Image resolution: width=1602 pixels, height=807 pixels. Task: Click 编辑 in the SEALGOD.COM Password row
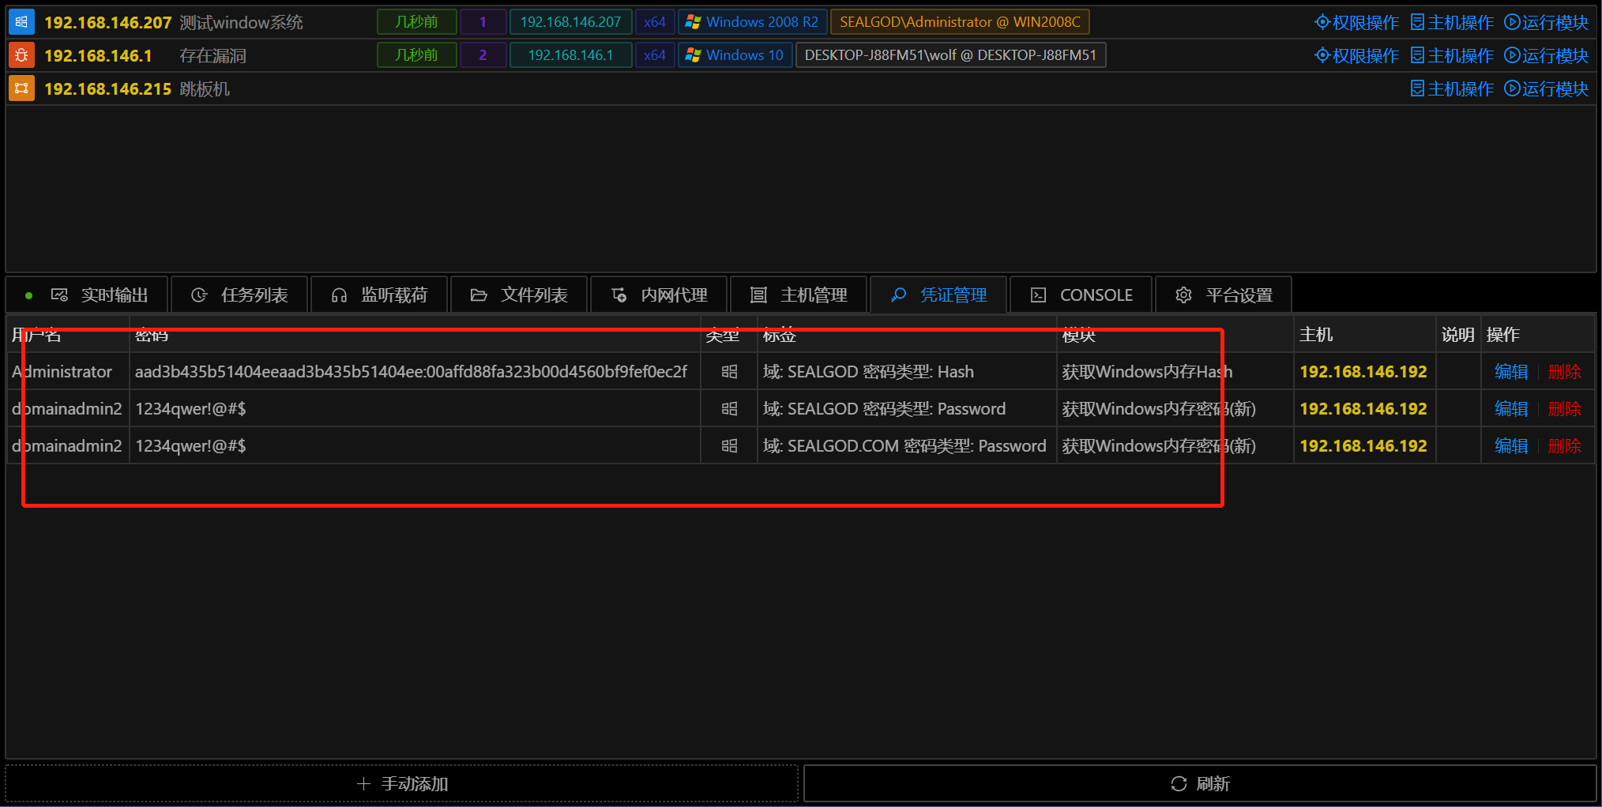click(x=1511, y=445)
